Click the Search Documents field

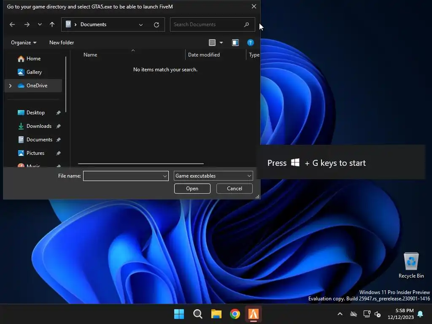[212, 24]
